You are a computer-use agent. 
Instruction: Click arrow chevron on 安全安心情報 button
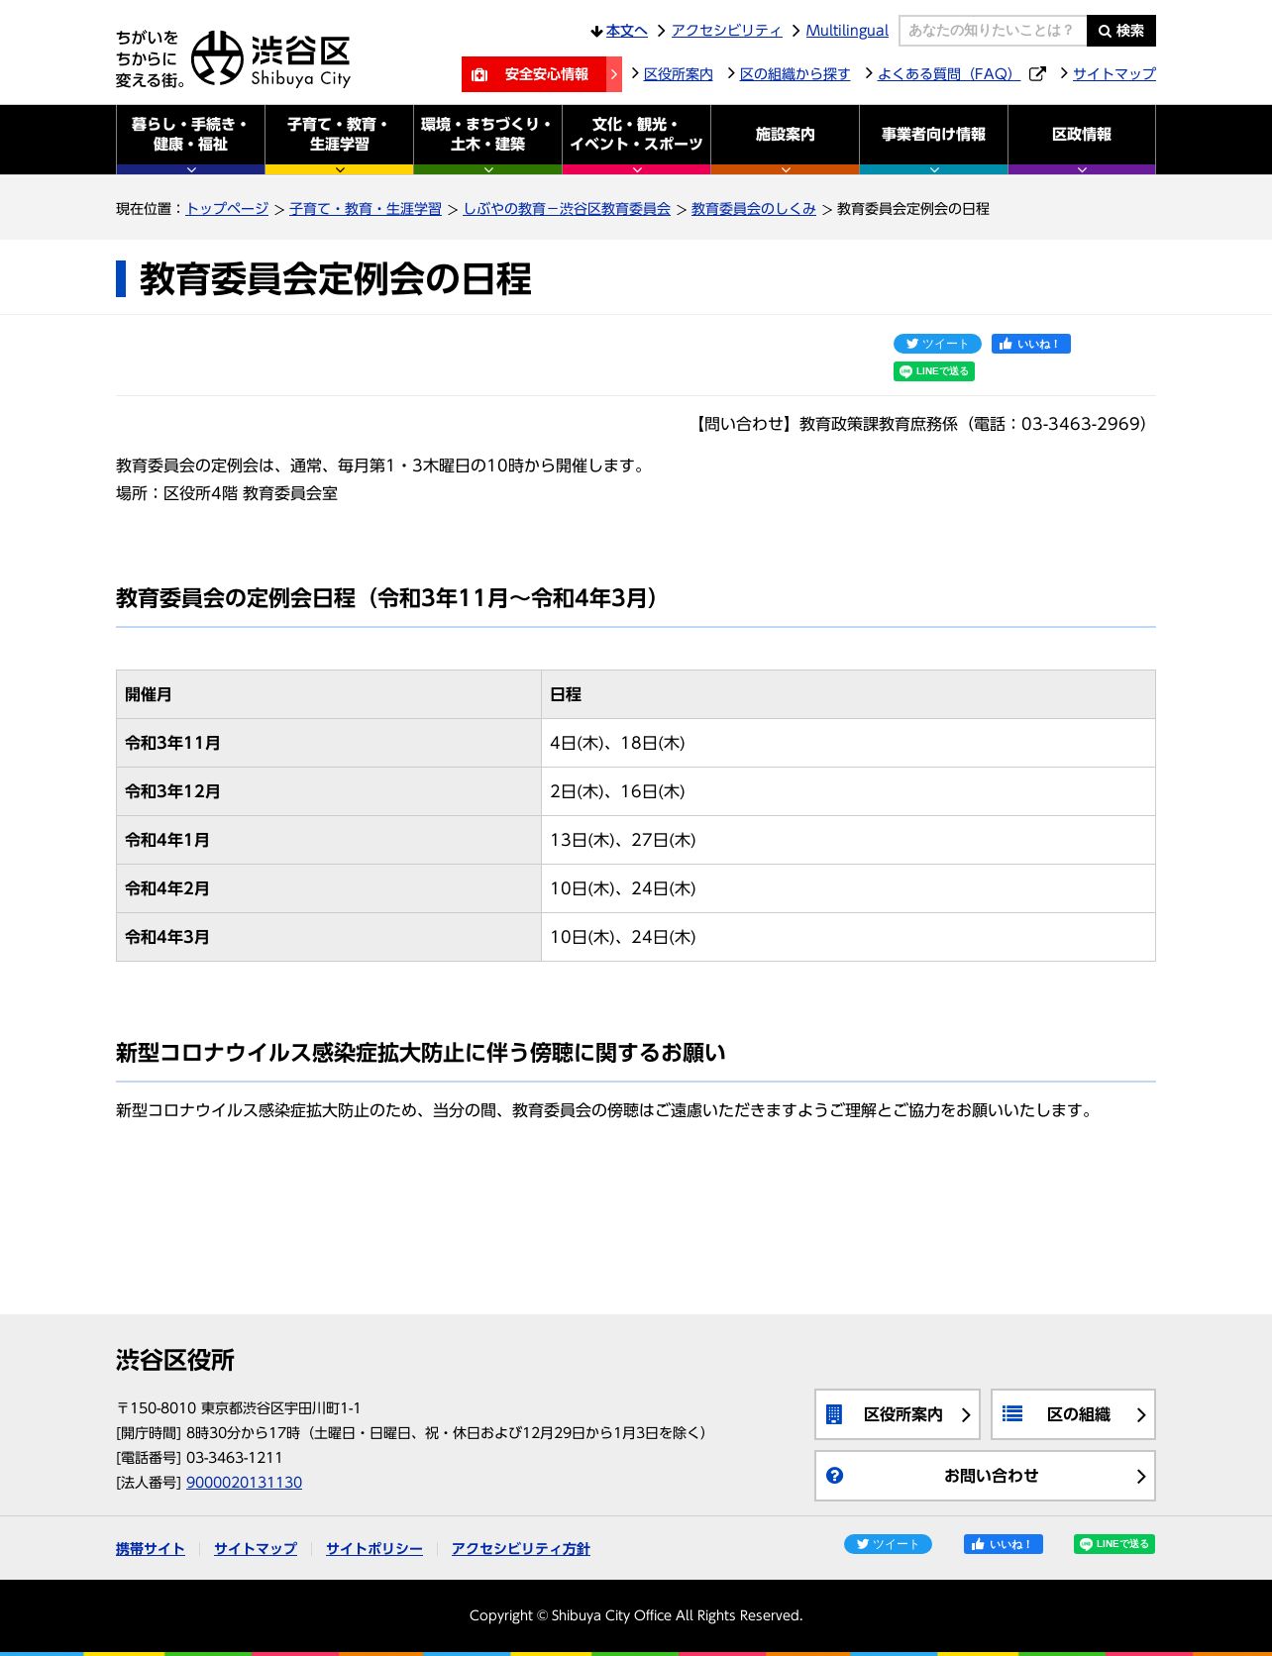point(614,74)
